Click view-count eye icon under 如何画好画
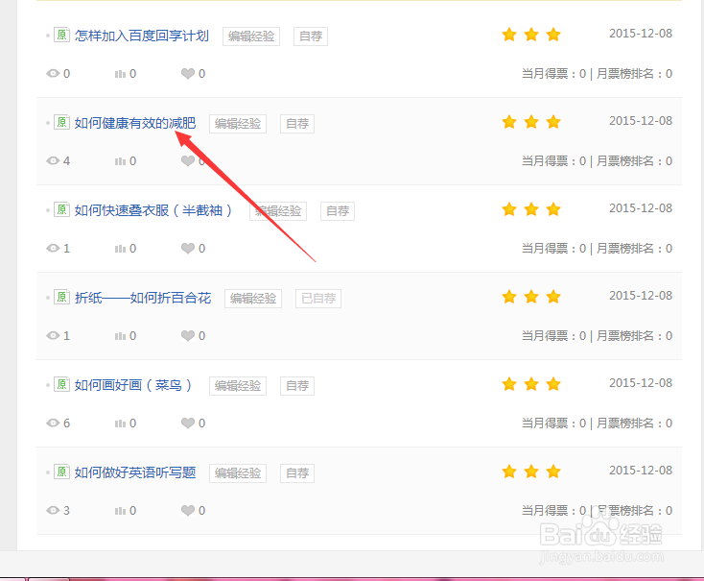The height and width of the screenshot is (581, 704). [x=53, y=423]
